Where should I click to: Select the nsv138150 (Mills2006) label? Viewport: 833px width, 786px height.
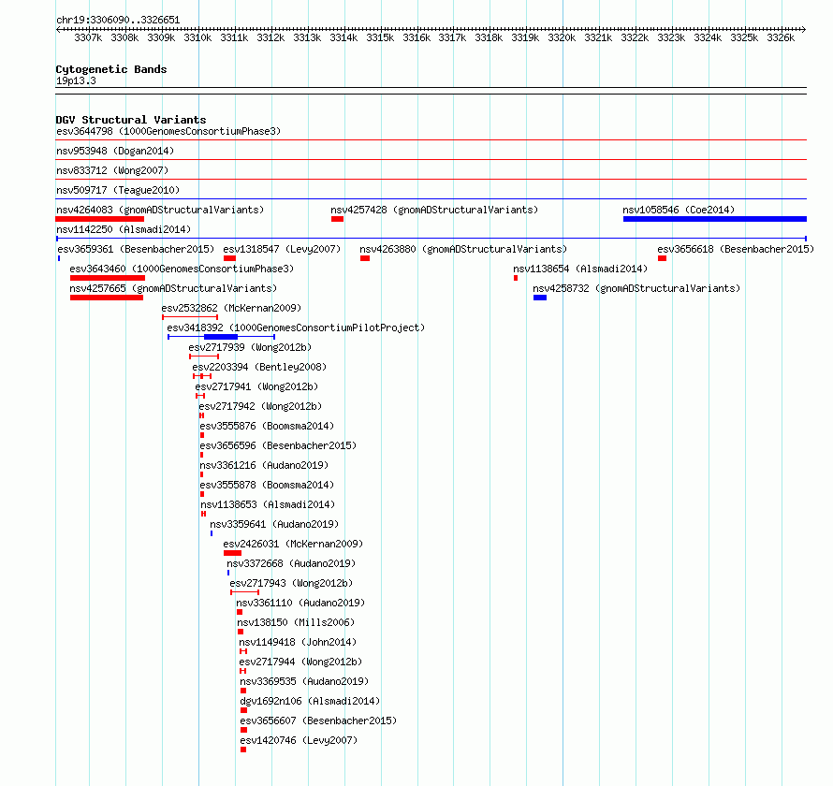pos(296,622)
